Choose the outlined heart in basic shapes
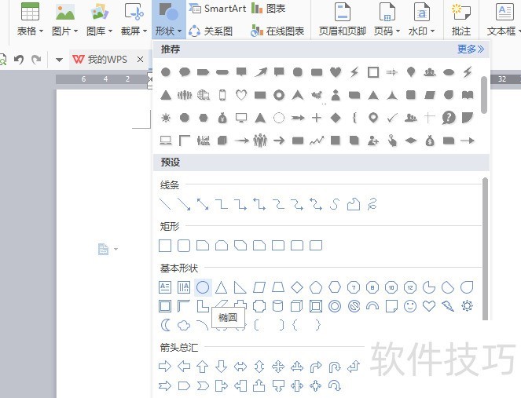Image resolution: width=521 pixels, height=398 pixels. [x=429, y=306]
